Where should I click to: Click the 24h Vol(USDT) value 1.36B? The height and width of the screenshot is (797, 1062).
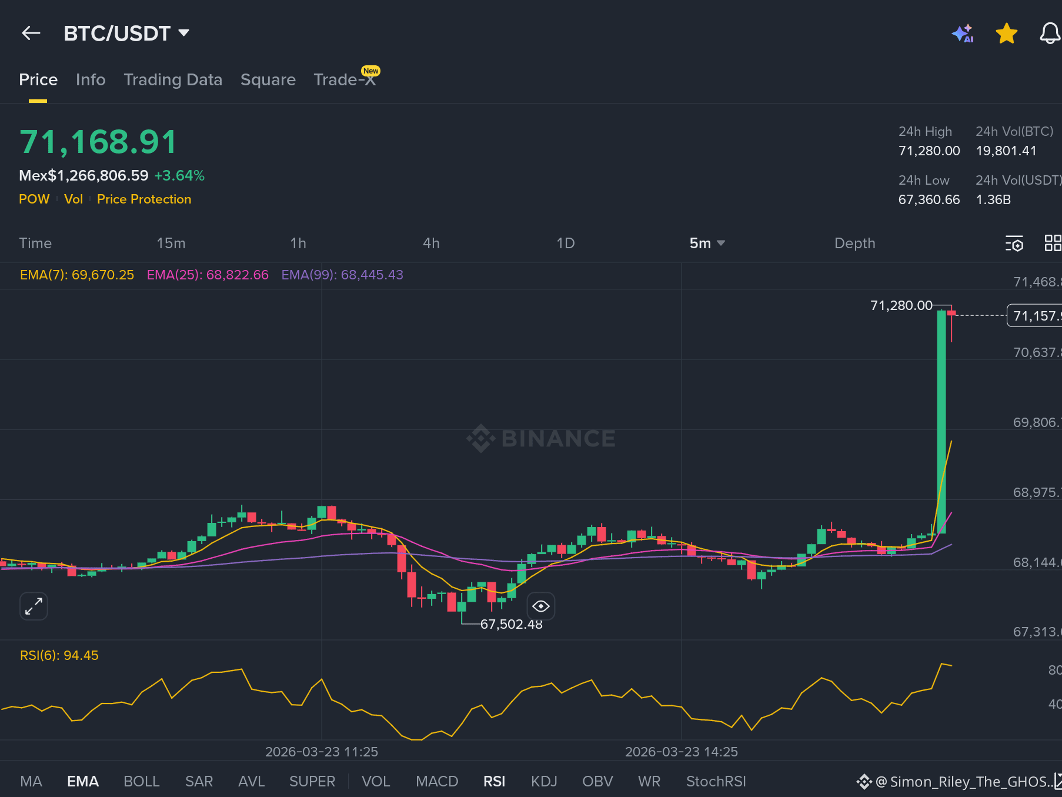coord(993,199)
